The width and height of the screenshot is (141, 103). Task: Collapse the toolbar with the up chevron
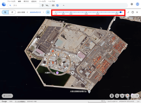click(x=63, y=5)
